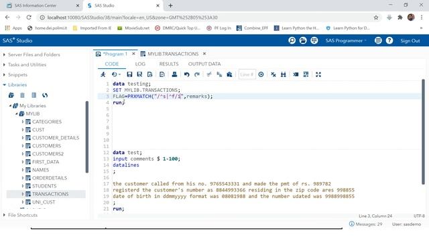Image resolution: width=429 pixels, height=241 pixels.
Task: Select the STUDENTS table
Action: coord(44,186)
